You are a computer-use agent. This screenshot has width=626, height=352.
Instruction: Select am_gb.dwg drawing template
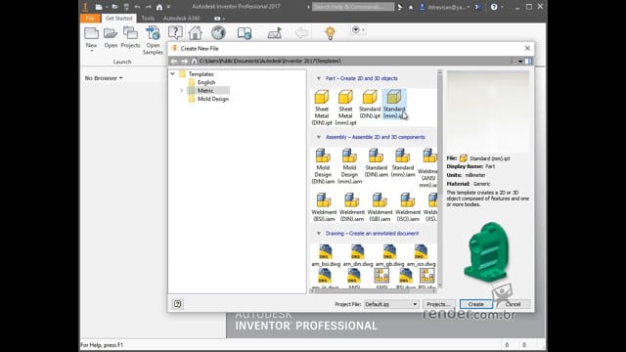(x=389, y=255)
